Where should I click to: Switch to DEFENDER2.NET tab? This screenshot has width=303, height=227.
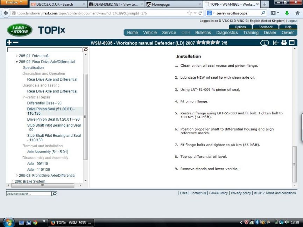click(x=116, y=4)
